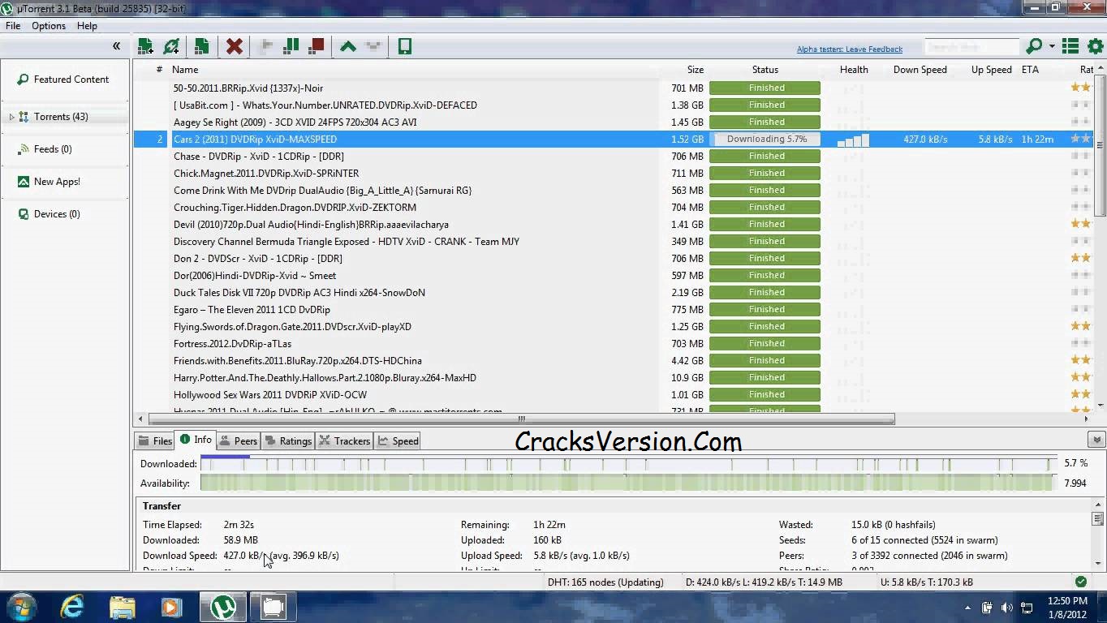Click the Alpha testers: Leave Feedback link

click(849, 49)
